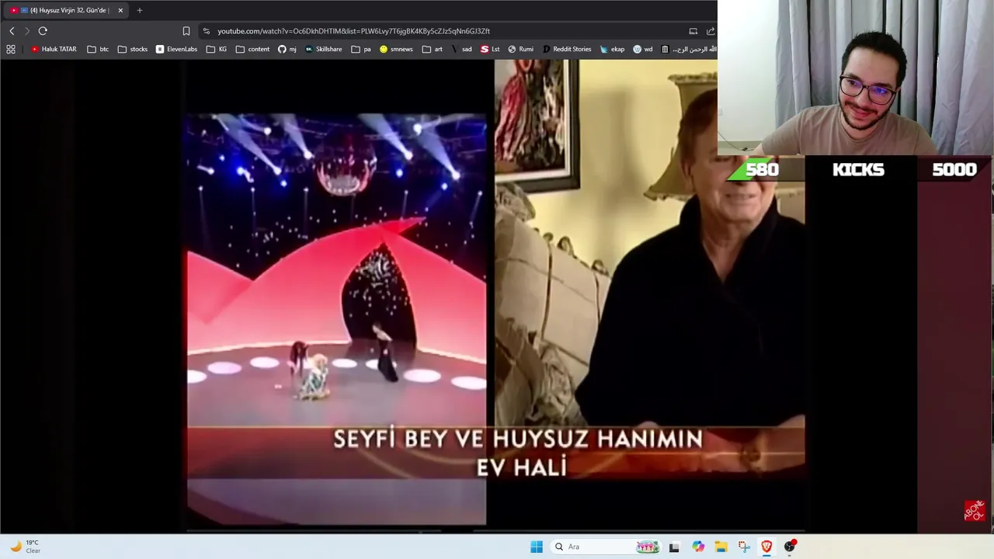
Task: Open a new browser tab
Action: (x=140, y=10)
